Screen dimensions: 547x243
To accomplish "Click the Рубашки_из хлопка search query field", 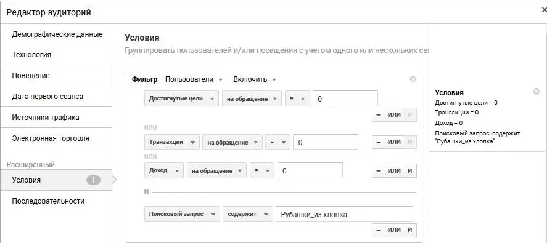I will 344,214.
